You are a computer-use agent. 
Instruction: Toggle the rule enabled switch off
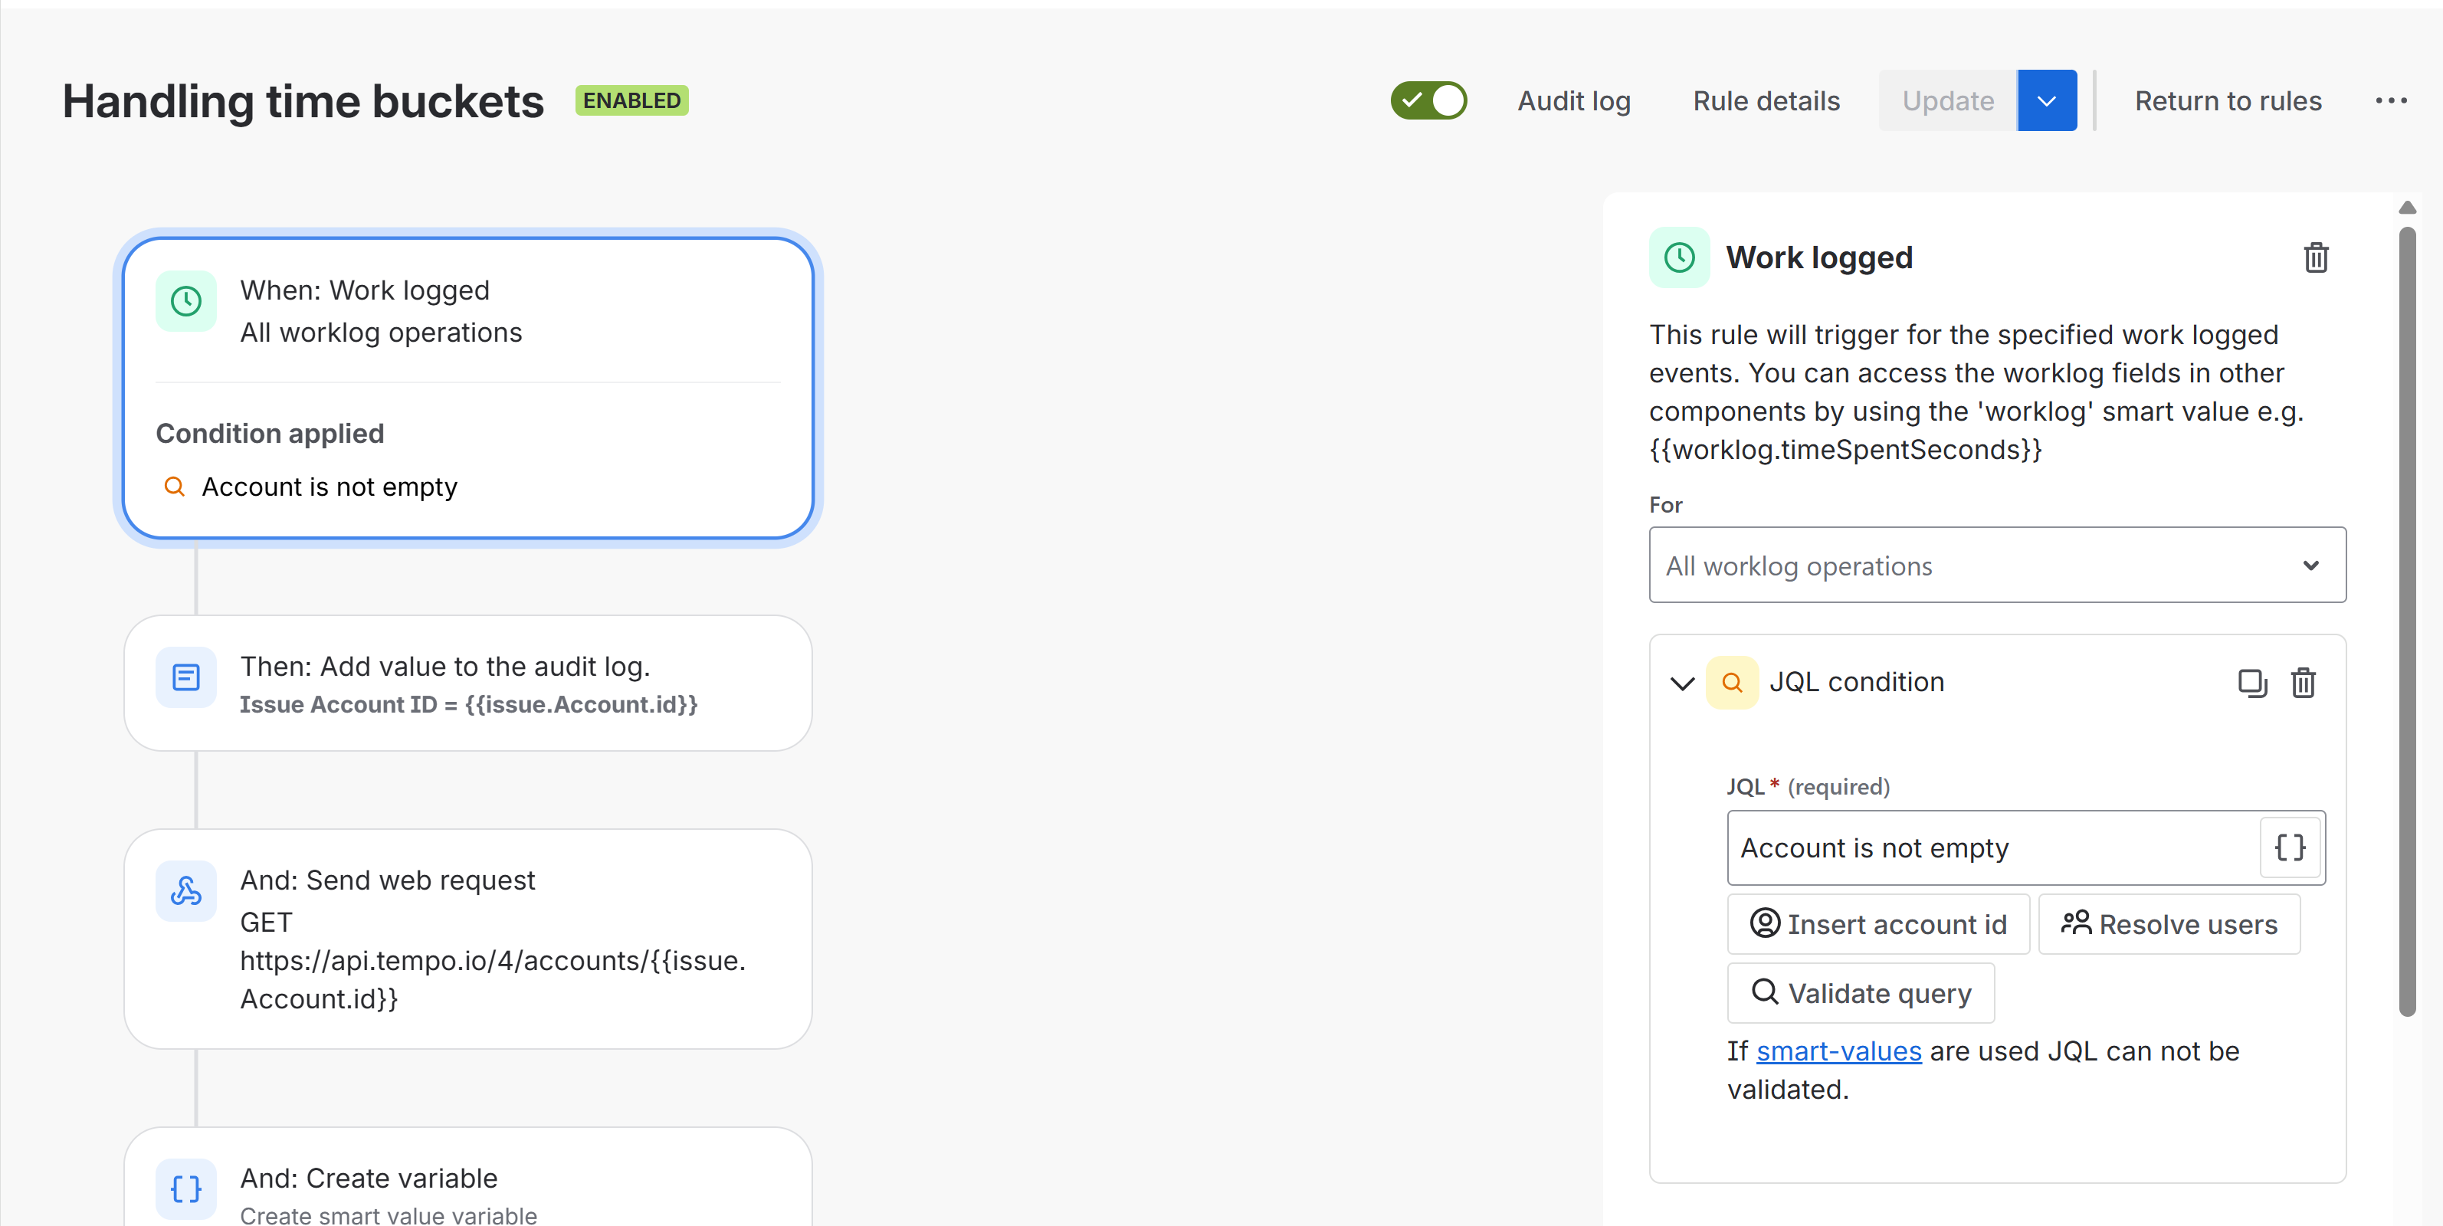coord(1428,100)
